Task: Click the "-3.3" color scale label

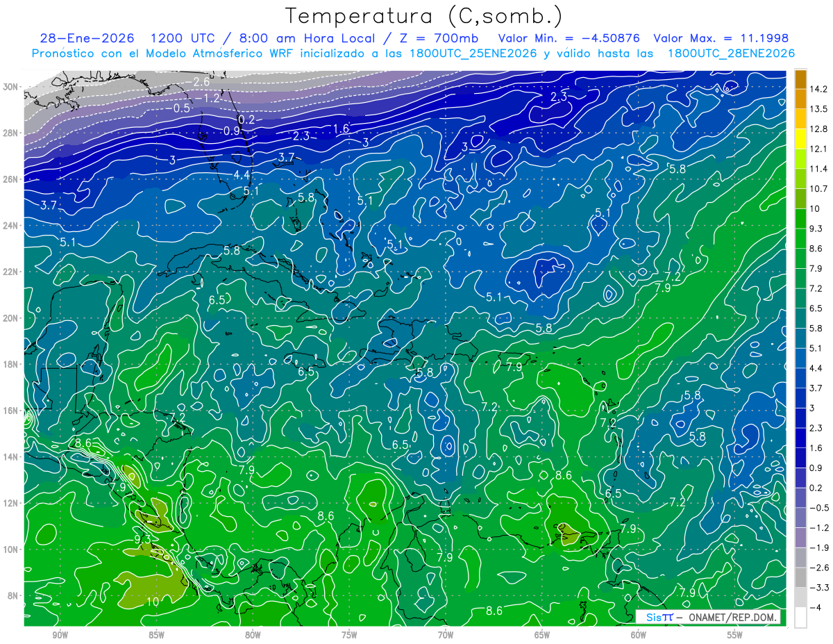Action: click(x=818, y=588)
